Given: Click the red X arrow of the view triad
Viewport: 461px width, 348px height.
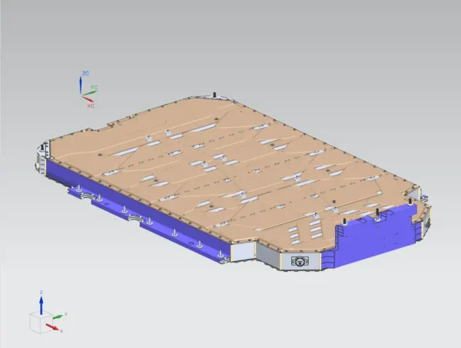Looking at the screenshot, I should tap(52, 327).
